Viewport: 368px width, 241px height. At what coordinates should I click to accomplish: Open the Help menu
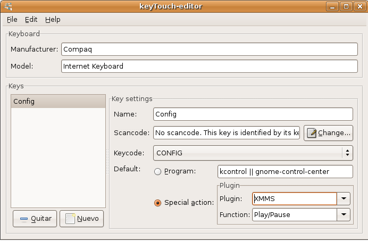tap(53, 20)
